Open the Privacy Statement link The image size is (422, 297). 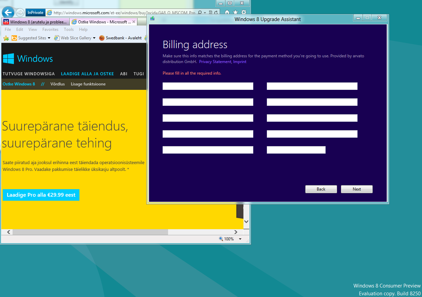[215, 62]
